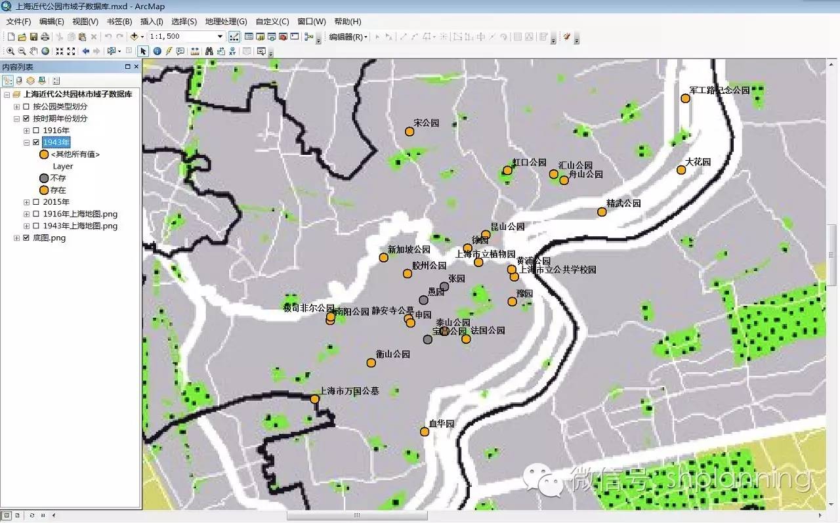Expand the 按公园类型划分 group layer
This screenshot has width=840, height=523.
[17, 107]
